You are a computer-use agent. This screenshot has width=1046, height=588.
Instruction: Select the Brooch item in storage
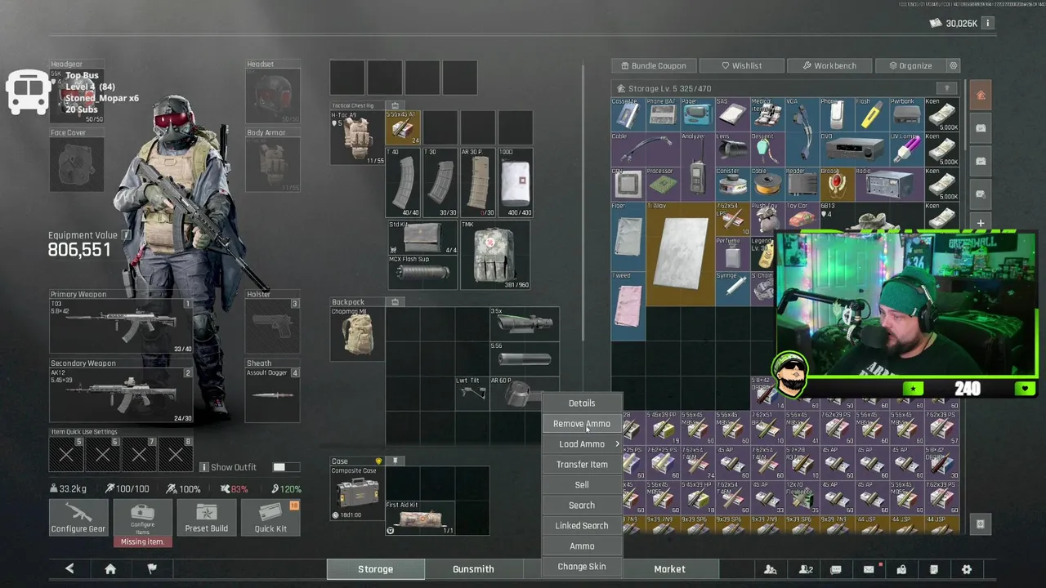point(836,185)
